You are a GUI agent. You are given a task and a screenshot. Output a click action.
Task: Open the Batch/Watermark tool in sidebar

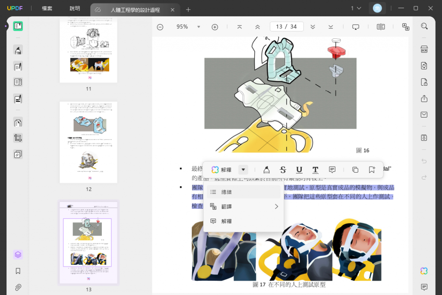(18, 154)
